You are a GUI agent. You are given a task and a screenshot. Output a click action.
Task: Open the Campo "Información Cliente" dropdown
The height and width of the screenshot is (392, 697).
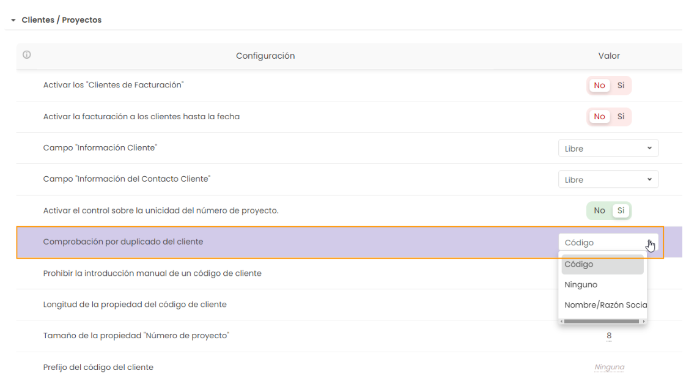[608, 149]
